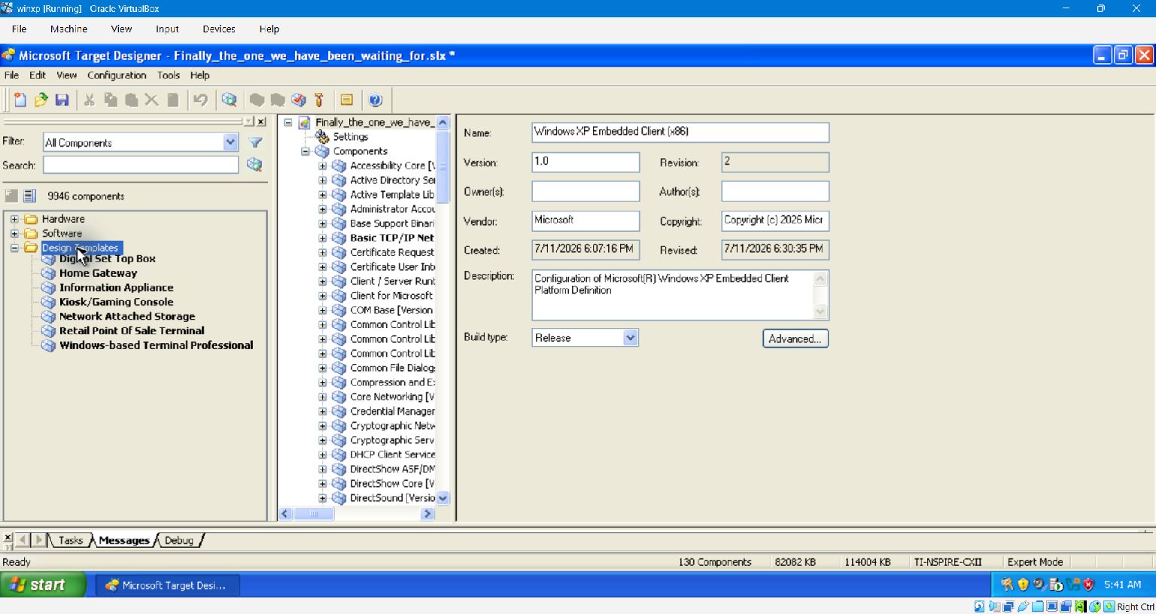
Task: Open the Target Designer Tools menu
Action: point(169,75)
